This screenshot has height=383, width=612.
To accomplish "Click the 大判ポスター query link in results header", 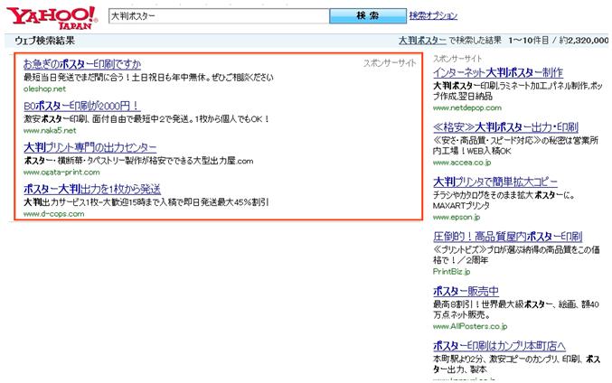I will (422, 40).
